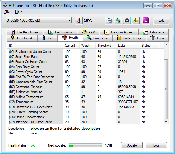Copy text info to clipboard icon

[109, 20]
